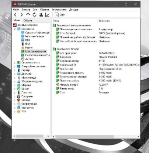Open the Обране menu
149x153 pixels.
point(44,10)
